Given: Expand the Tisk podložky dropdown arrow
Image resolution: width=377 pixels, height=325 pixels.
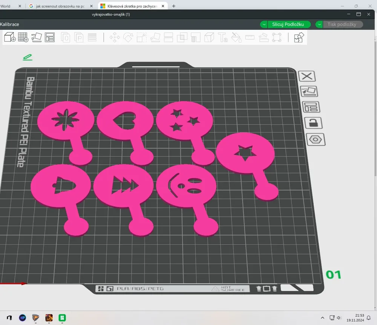Looking at the screenshot, I should pyautogui.click(x=319, y=24).
